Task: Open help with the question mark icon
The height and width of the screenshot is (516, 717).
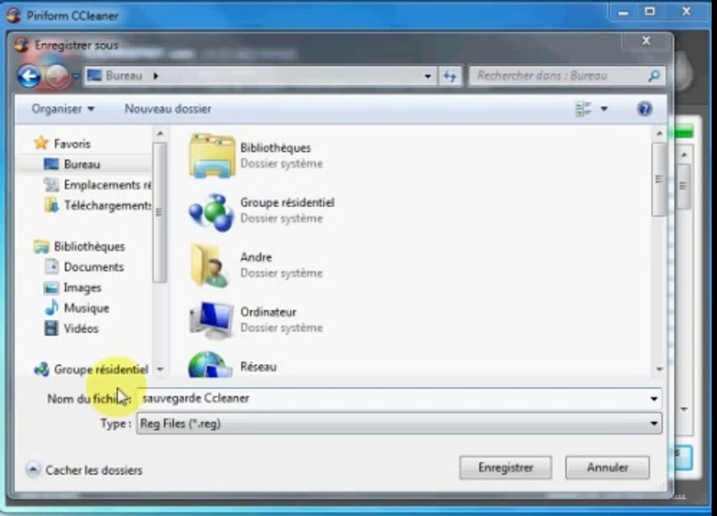Action: (x=645, y=109)
